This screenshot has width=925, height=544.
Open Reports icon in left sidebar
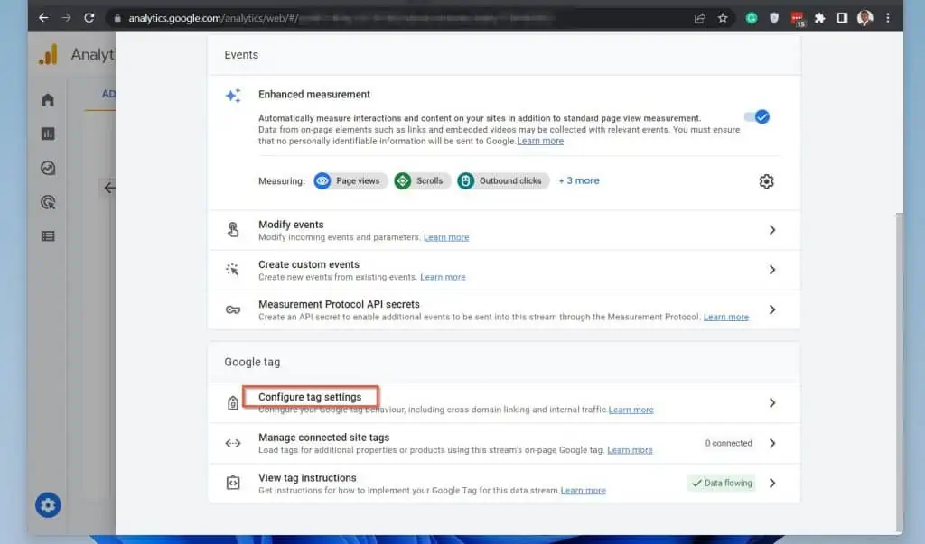point(48,134)
